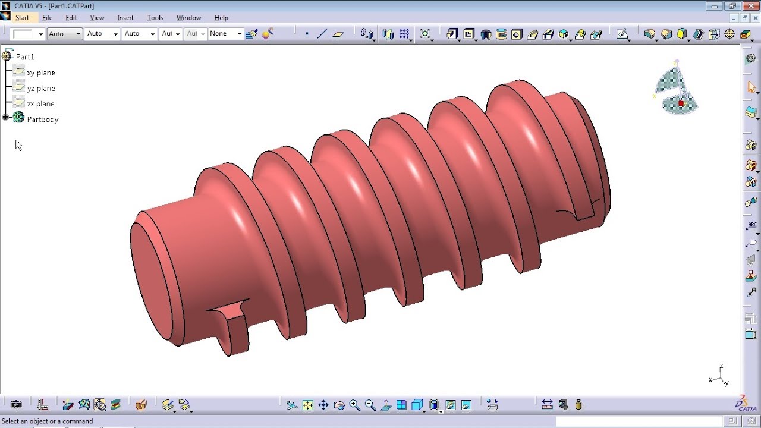The image size is (761, 428).
Task: Click the Measure Between icon
Action: coord(548,405)
